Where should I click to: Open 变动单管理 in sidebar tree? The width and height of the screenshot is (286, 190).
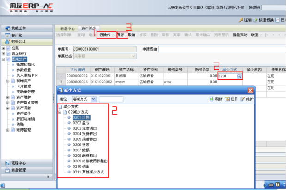[25, 92]
